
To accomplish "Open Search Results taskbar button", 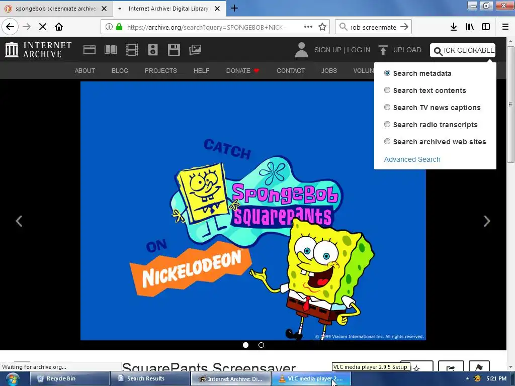I will (150, 378).
